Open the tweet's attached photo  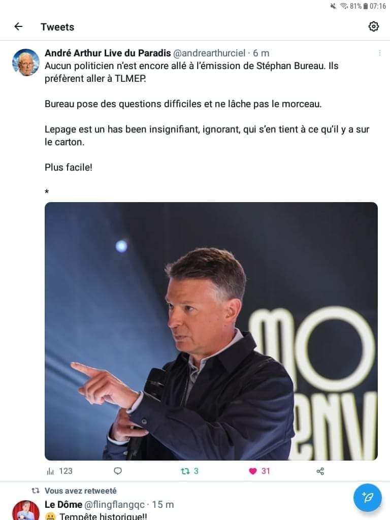[x=211, y=331]
